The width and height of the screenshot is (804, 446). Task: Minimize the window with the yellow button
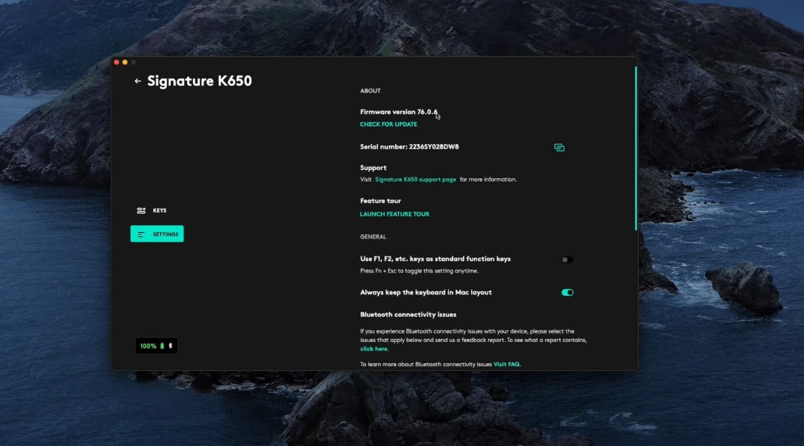(125, 62)
